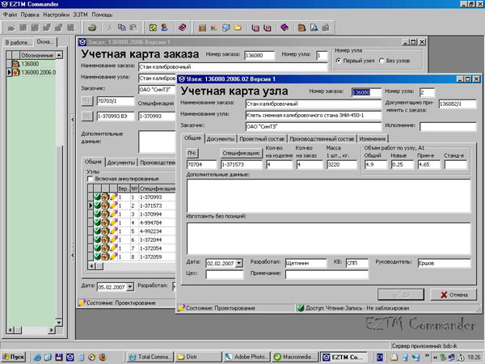485x364 pixels.
Task: Click the Масса field containing 3220
Action: [x=341, y=165]
